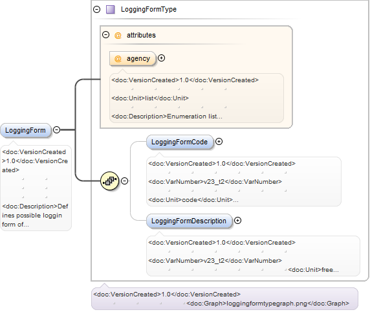The width and height of the screenshot is (370, 312).
Task: Select the LoggingFormDescription element box
Action: (190, 221)
